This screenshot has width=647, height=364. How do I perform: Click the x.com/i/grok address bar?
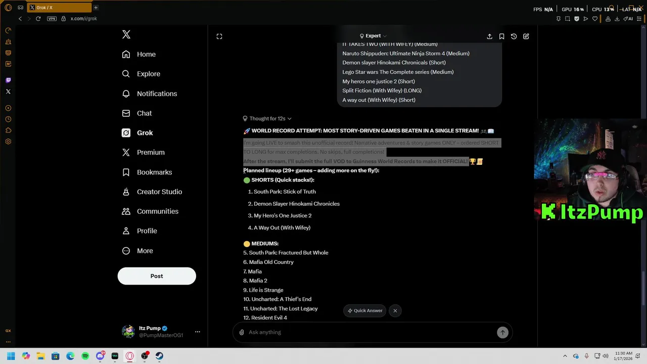click(x=83, y=19)
